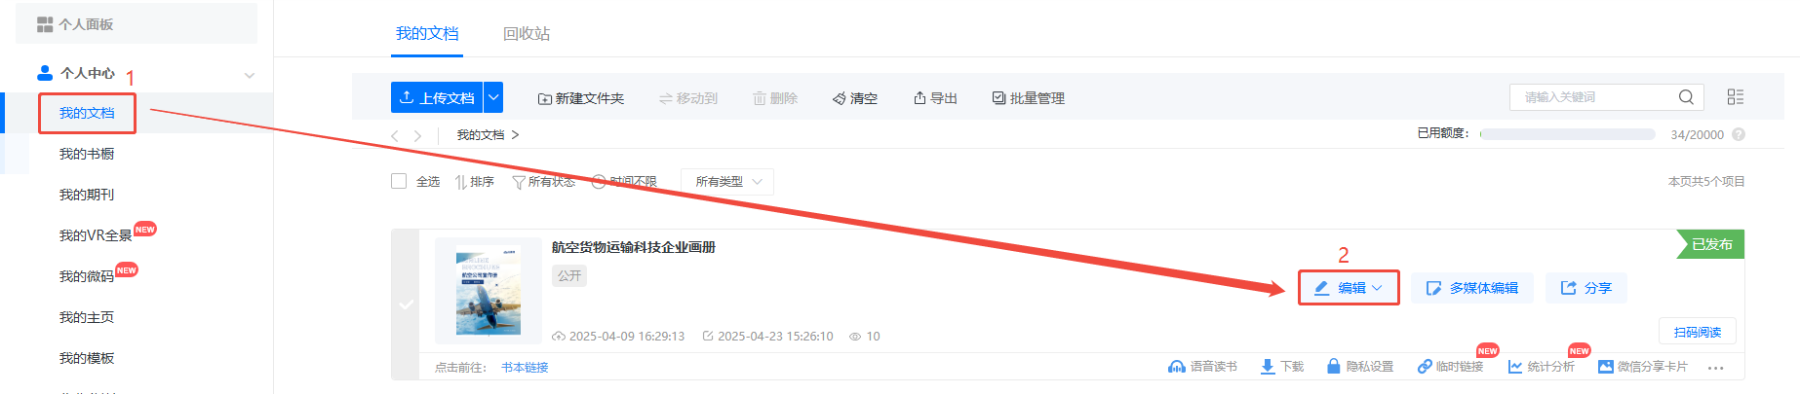Open the 上传文档 dropdown arrow
The height and width of the screenshot is (394, 1800).
(494, 97)
